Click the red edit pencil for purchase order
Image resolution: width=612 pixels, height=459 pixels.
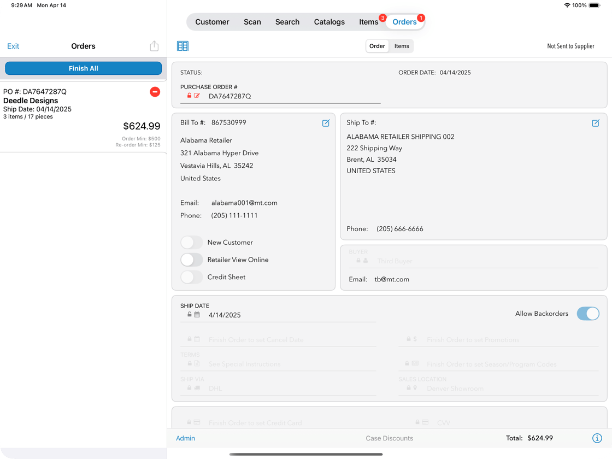click(x=197, y=96)
